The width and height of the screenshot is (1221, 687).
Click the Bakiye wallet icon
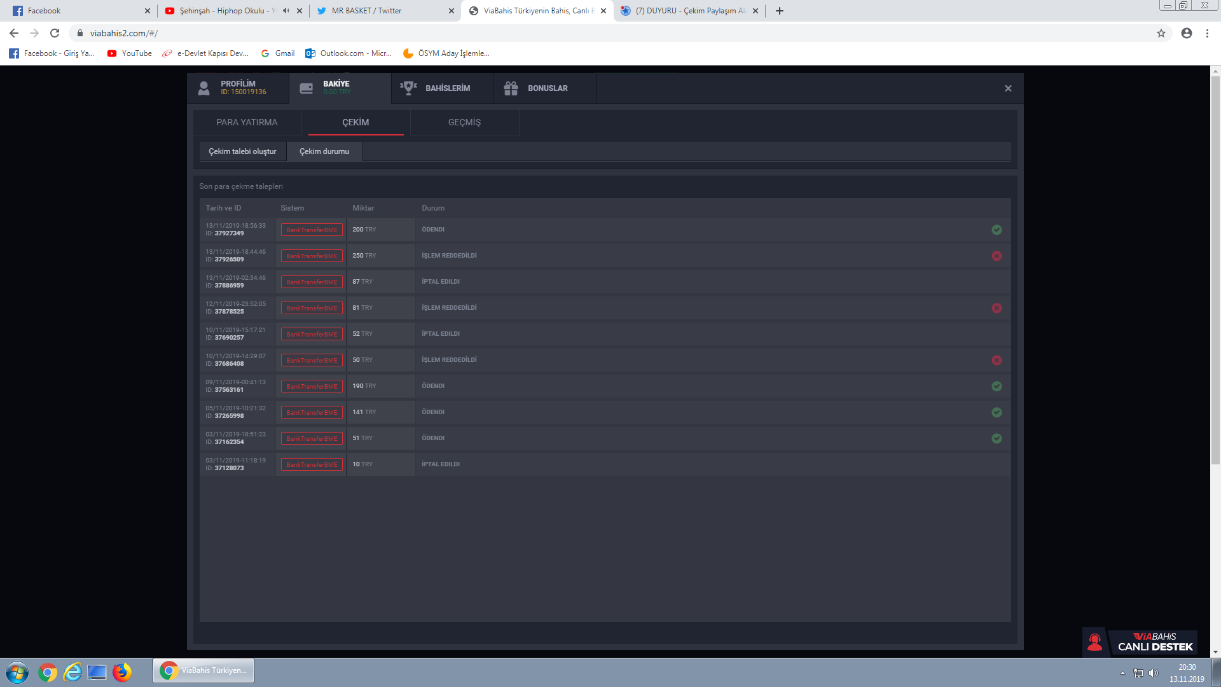click(307, 88)
